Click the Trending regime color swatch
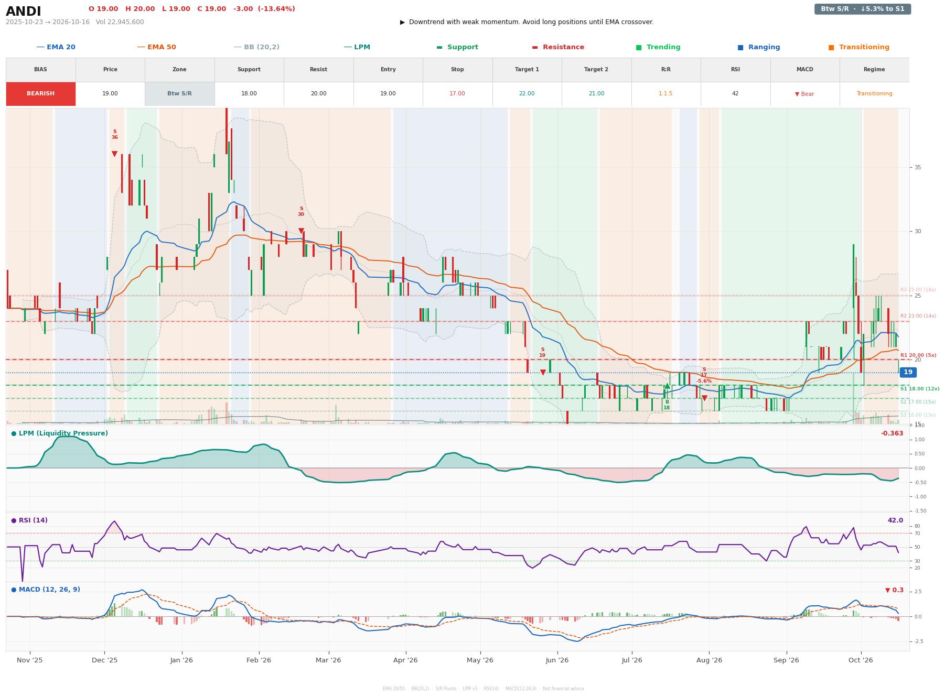This screenshot has height=697, width=945. pyautogui.click(x=638, y=47)
